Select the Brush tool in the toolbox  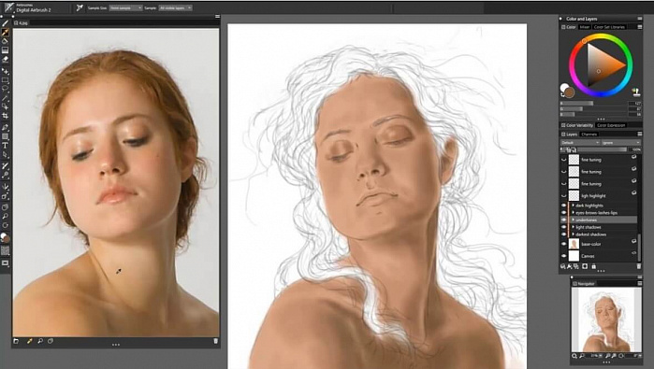pos(5,23)
